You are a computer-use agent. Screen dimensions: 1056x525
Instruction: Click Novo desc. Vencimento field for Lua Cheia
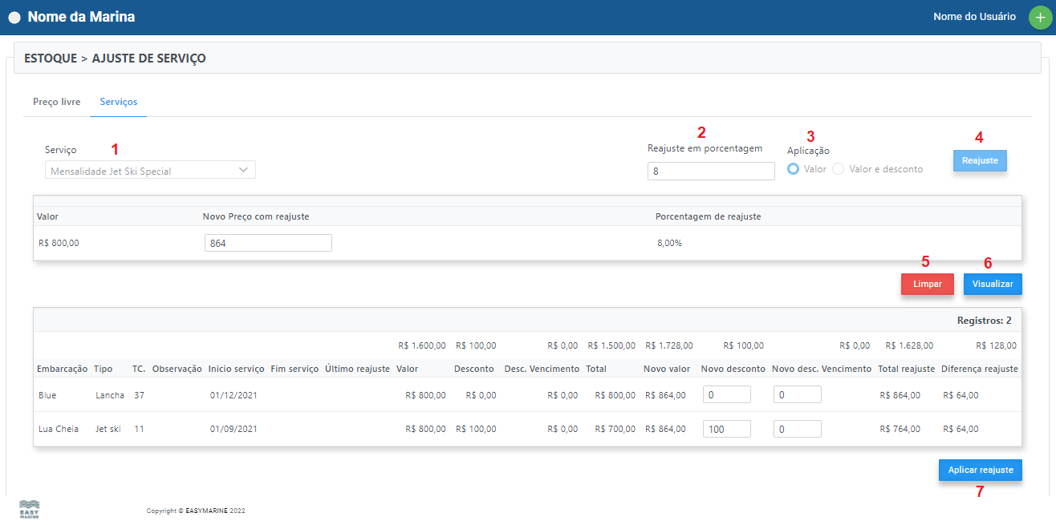797,429
